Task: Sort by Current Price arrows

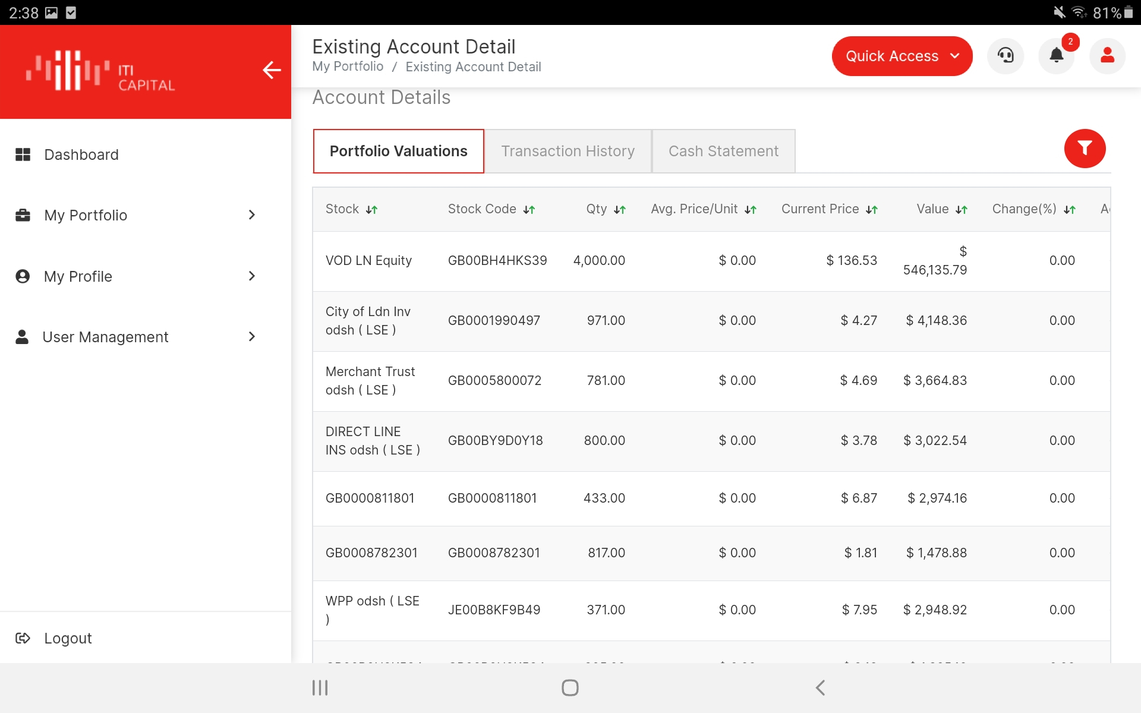Action: tap(872, 210)
